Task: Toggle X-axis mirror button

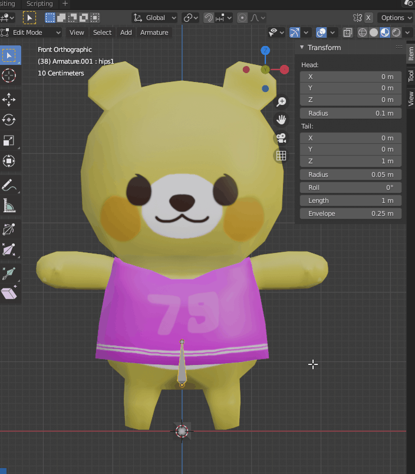Action: coord(368,18)
